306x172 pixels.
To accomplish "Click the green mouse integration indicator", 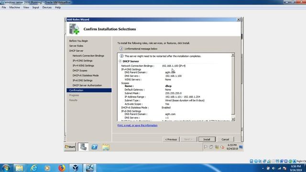I will click(x=290, y=161).
